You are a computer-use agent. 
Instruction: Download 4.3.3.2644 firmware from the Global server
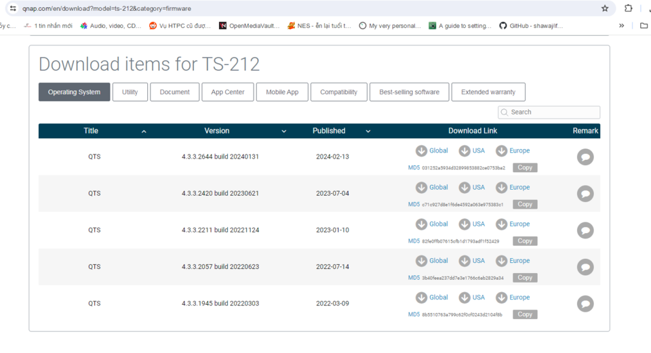431,150
